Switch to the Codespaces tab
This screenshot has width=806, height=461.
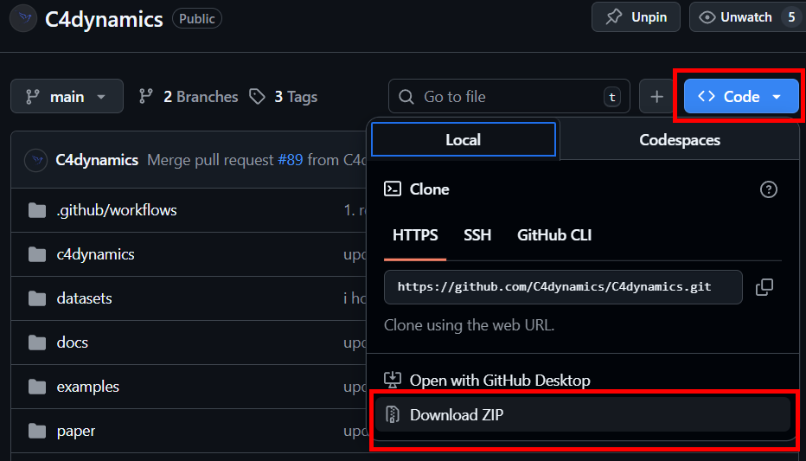[680, 140]
